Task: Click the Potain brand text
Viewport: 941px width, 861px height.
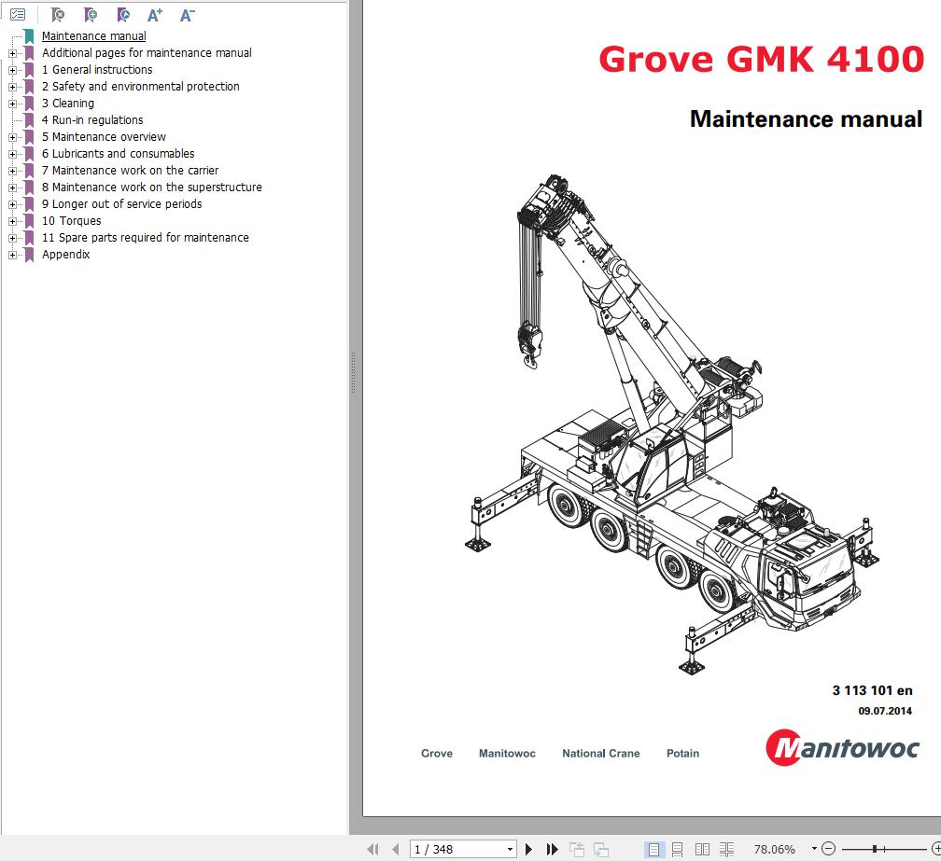Action: point(683,754)
